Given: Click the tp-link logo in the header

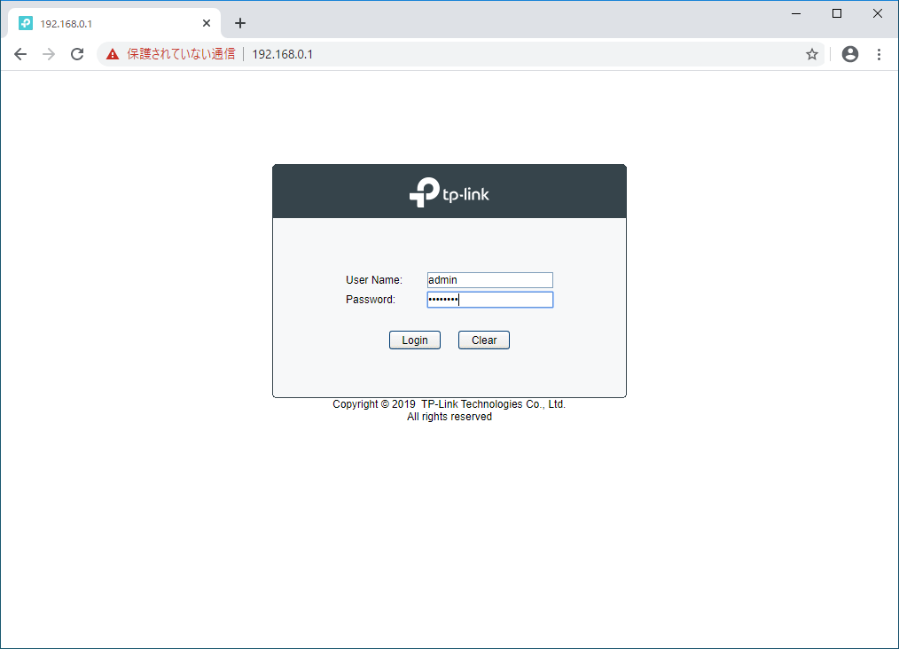Looking at the screenshot, I should pyautogui.click(x=449, y=192).
